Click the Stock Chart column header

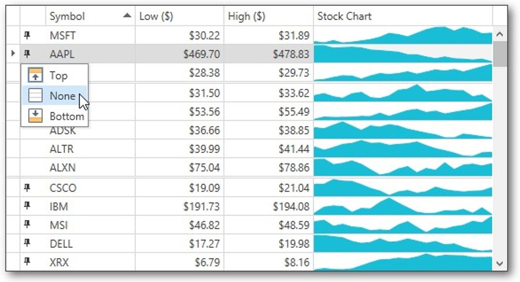344,16
